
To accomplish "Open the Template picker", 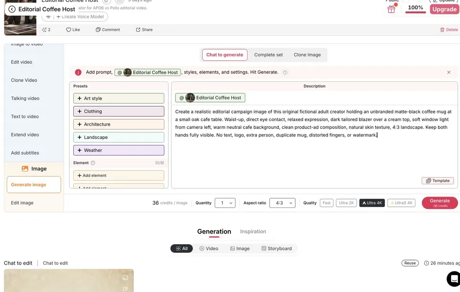I will pos(437,180).
